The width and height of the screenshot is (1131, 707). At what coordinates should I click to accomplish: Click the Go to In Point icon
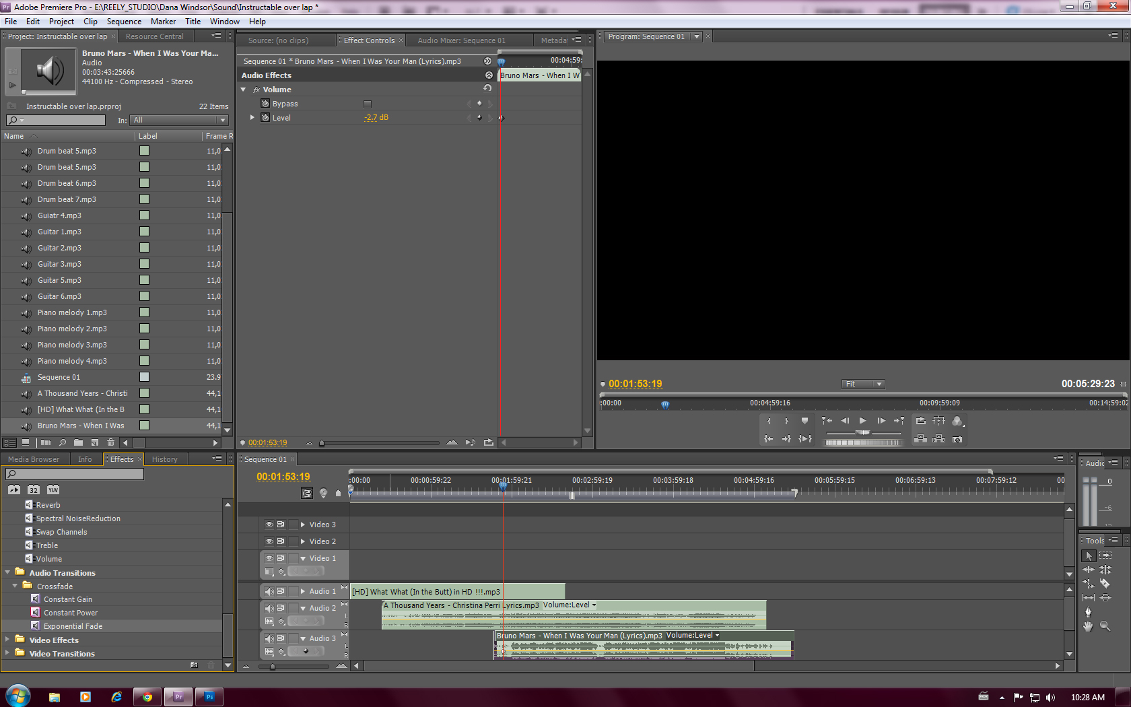(x=768, y=439)
